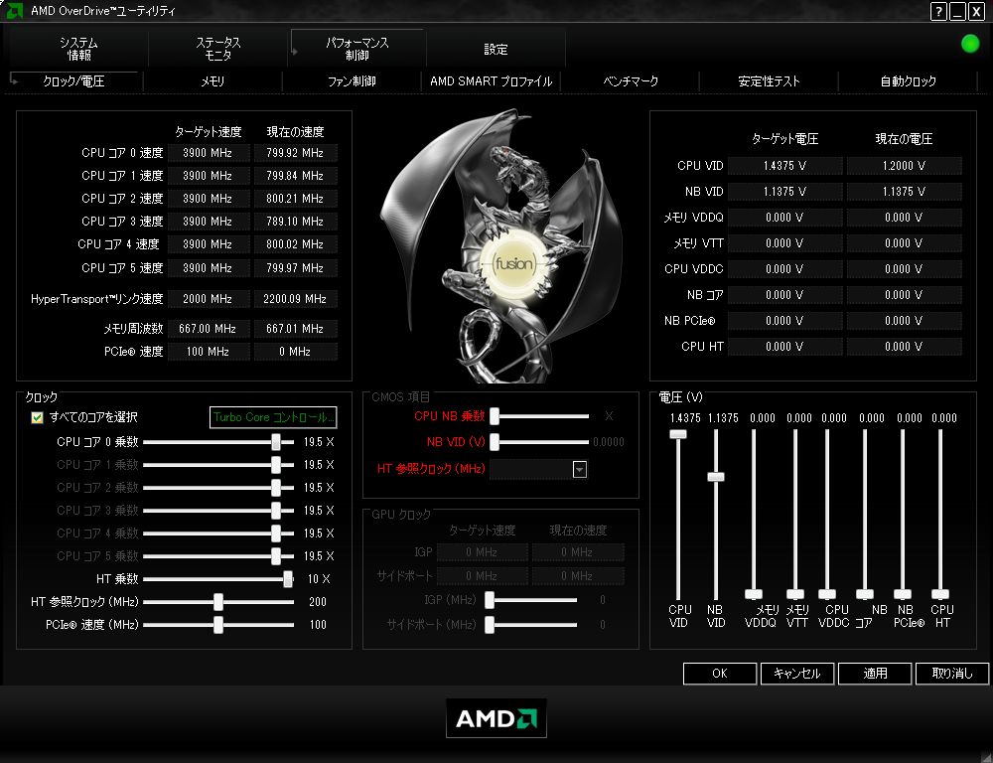Click CPU コア 1 乗数 slider handle
This screenshot has width=993, height=763.
click(x=276, y=465)
